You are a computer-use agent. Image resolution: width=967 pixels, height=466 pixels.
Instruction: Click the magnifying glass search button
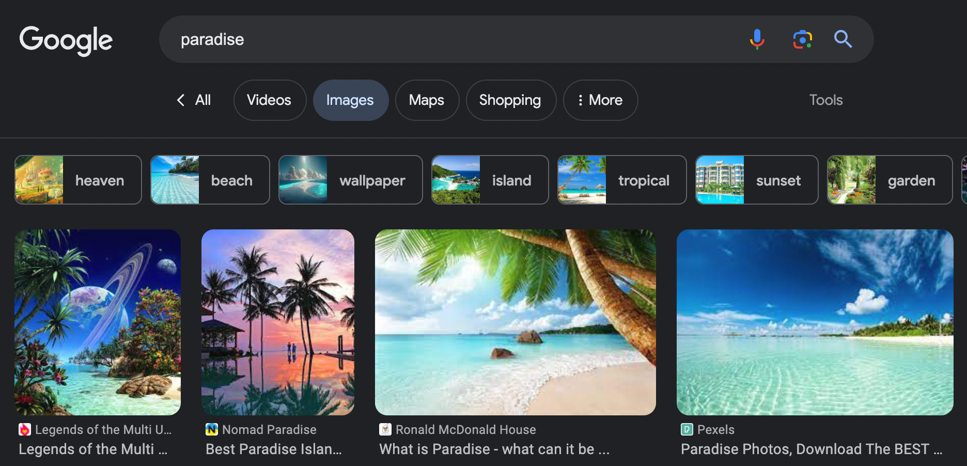[x=843, y=39]
